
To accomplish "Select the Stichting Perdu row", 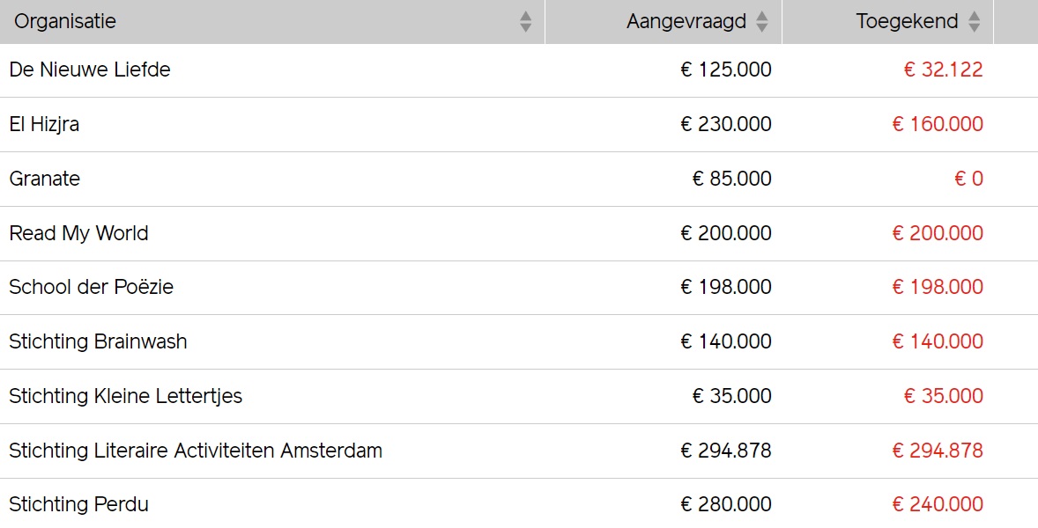I will 78,505.
